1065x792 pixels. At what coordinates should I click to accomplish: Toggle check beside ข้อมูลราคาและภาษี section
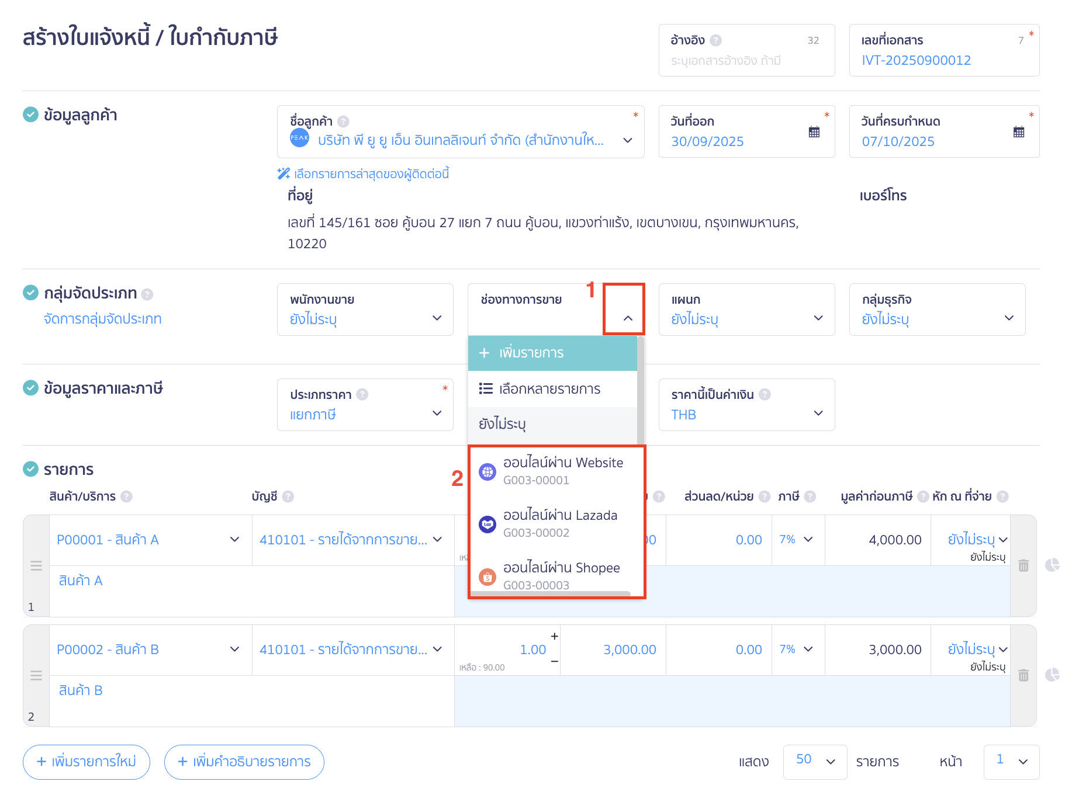(x=30, y=388)
